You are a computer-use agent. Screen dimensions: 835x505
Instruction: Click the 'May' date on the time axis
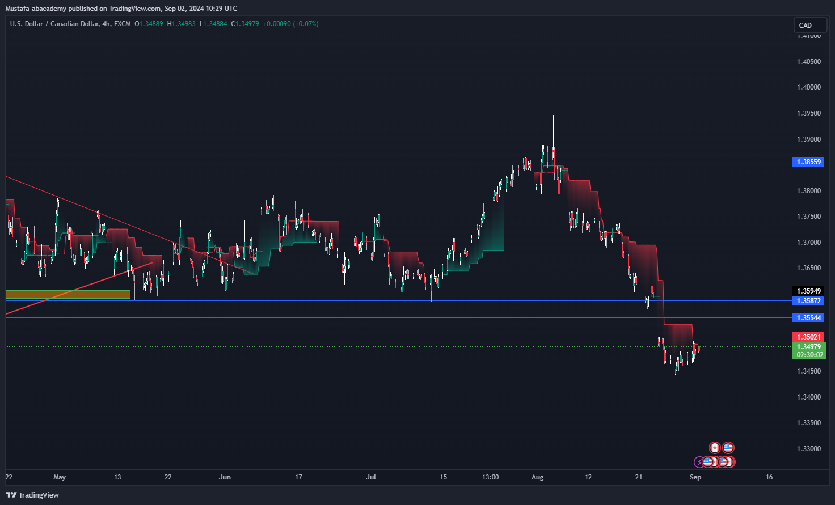60,477
